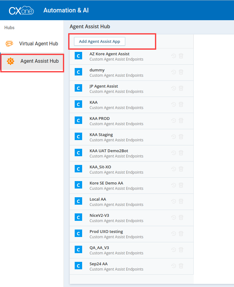Remove the Kore SE Demo AA app
This screenshot has height=287, width=234.
181,185
